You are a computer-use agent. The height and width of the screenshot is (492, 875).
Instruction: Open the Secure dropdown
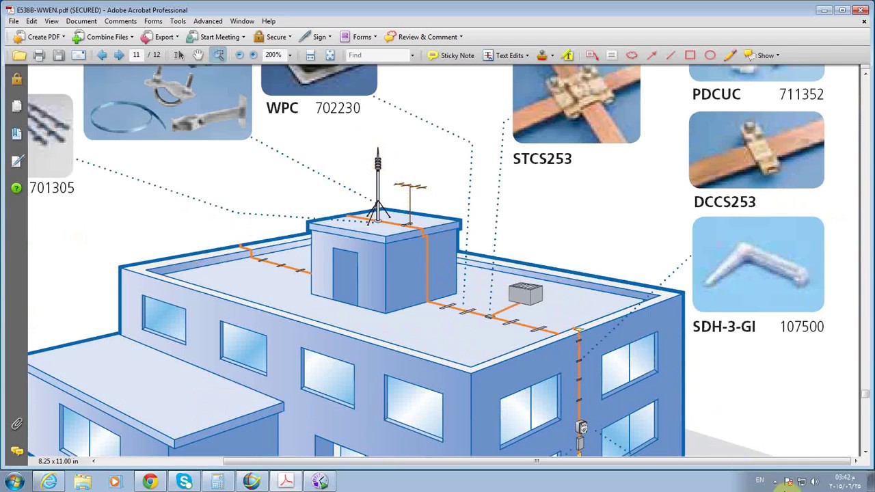click(272, 37)
